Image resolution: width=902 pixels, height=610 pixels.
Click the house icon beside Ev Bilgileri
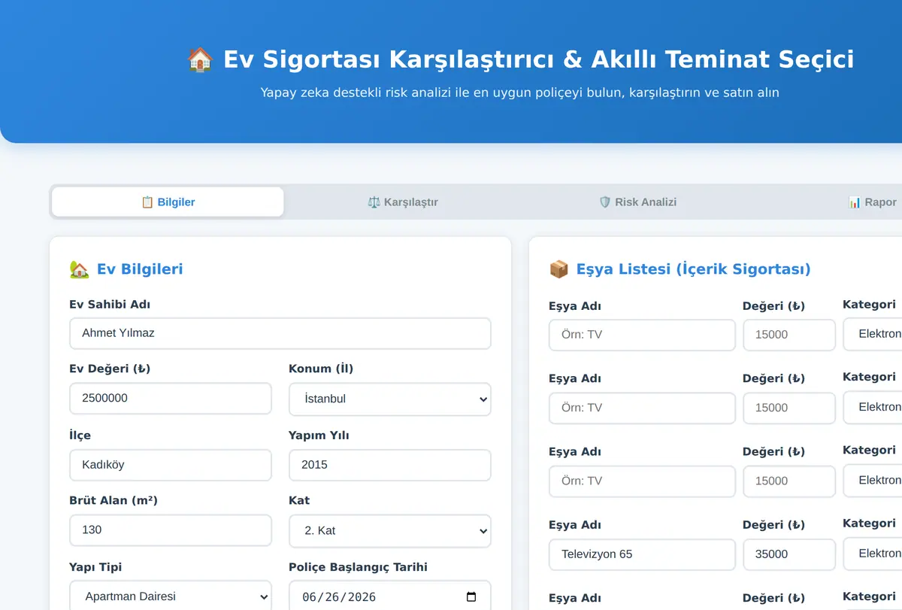(79, 269)
